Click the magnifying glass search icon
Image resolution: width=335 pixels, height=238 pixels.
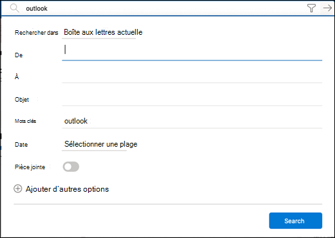click(14, 8)
